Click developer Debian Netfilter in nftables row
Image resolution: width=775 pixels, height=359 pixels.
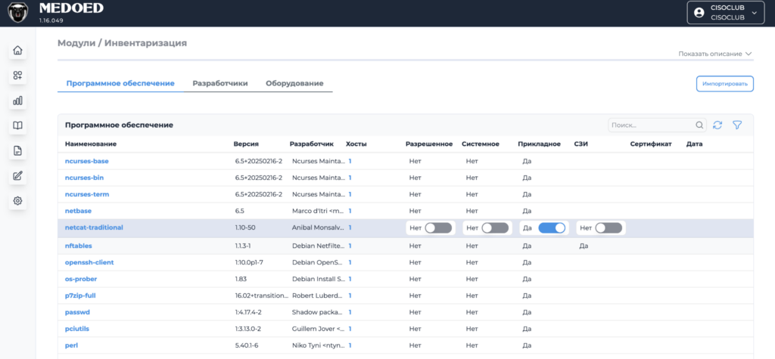point(317,246)
